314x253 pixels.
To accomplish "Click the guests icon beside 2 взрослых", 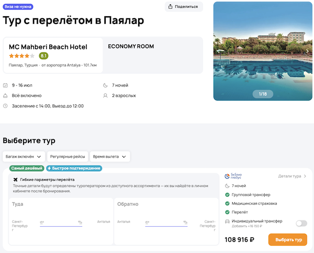I will 106,96.
